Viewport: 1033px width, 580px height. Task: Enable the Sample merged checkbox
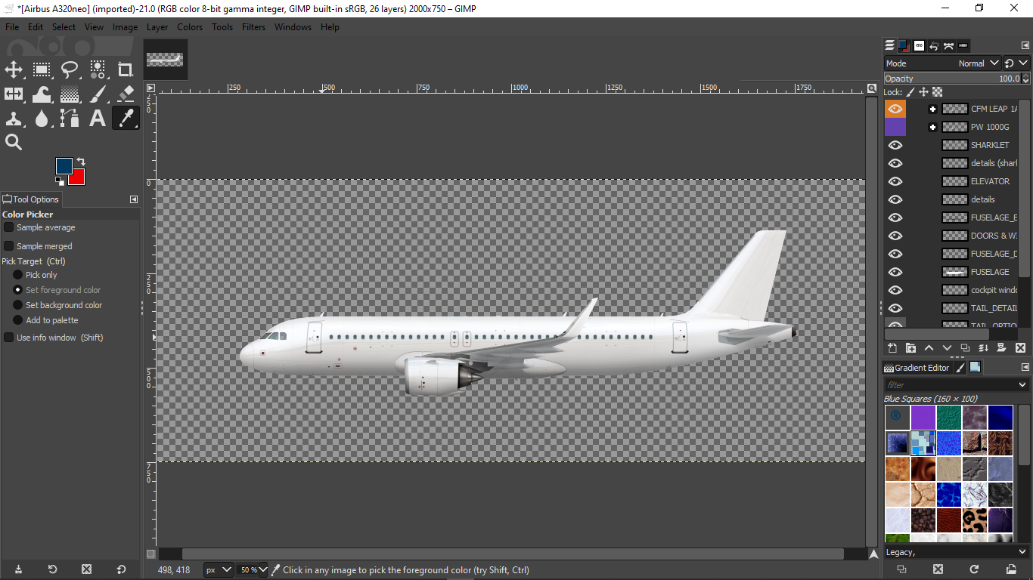tap(9, 246)
